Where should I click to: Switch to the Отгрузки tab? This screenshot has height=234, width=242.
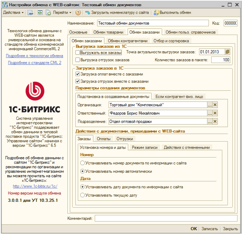(x=125, y=139)
